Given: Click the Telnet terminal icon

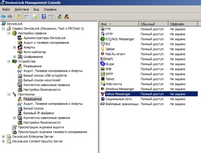Looking at the screenshot, I should coord(103,79).
